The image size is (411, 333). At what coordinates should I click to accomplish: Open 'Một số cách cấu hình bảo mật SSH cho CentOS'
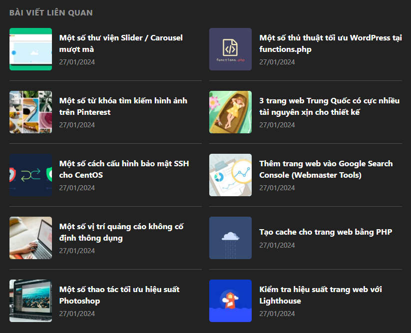[124, 169]
